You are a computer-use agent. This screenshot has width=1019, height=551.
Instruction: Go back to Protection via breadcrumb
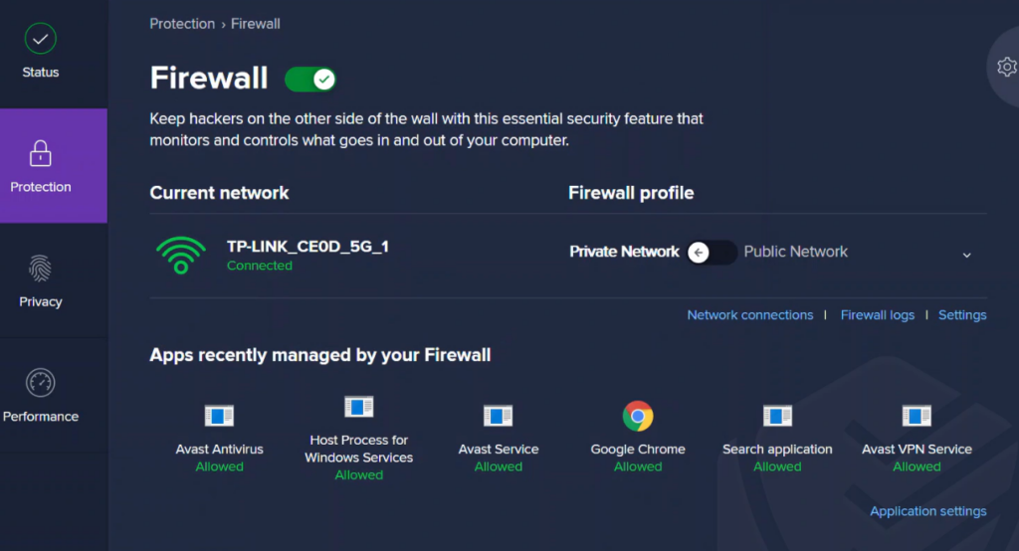click(182, 24)
